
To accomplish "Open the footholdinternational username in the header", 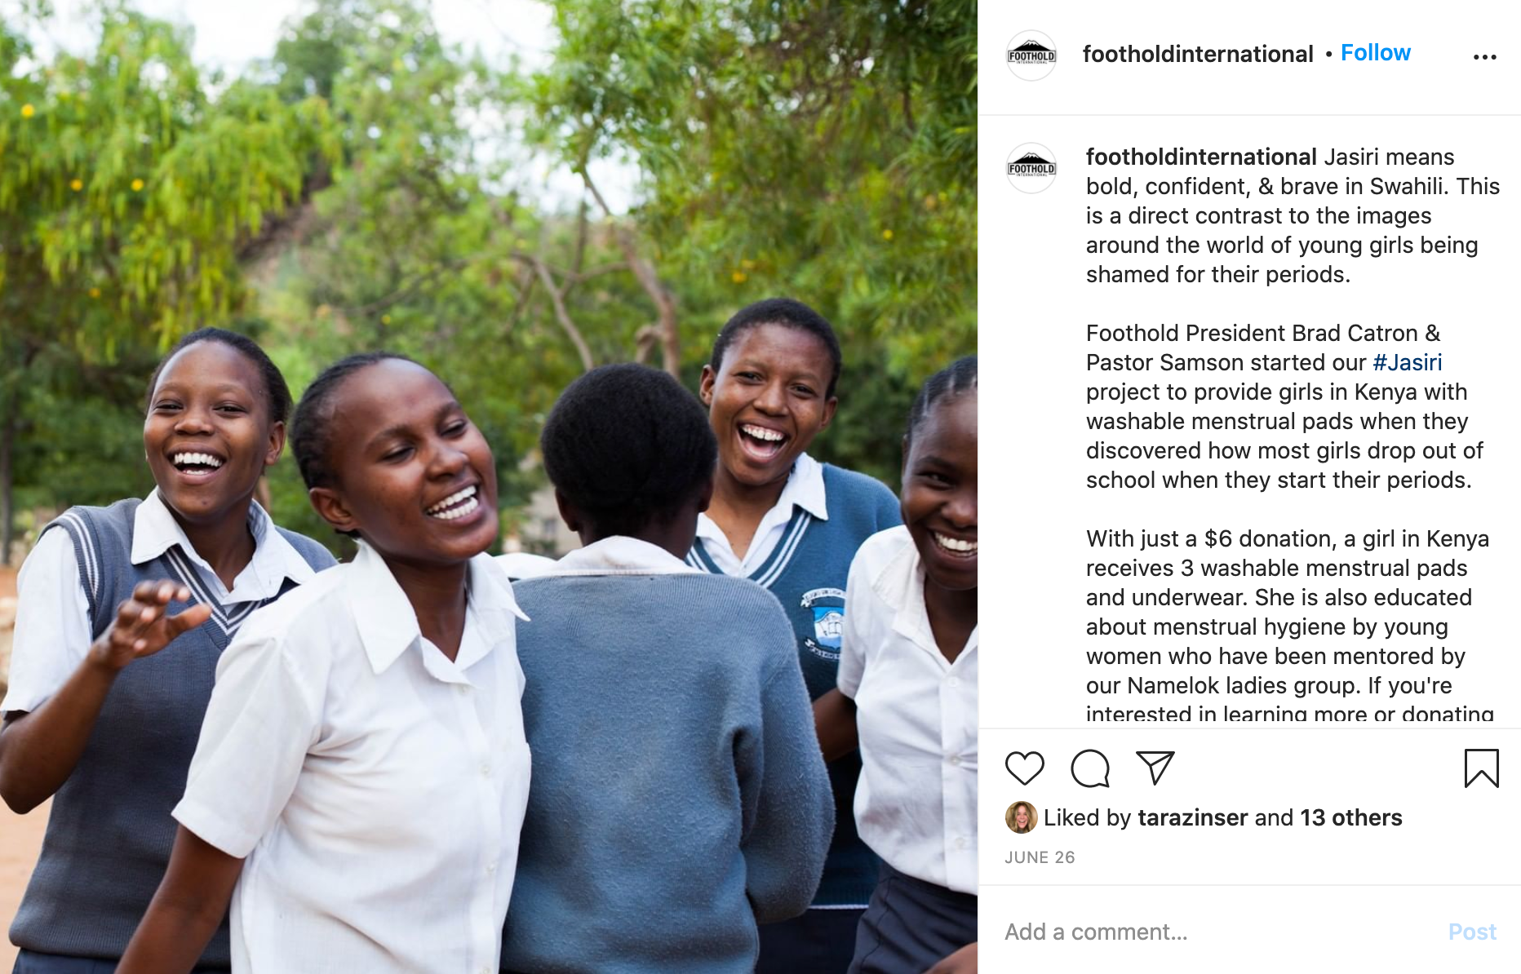I will (1197, 54).
